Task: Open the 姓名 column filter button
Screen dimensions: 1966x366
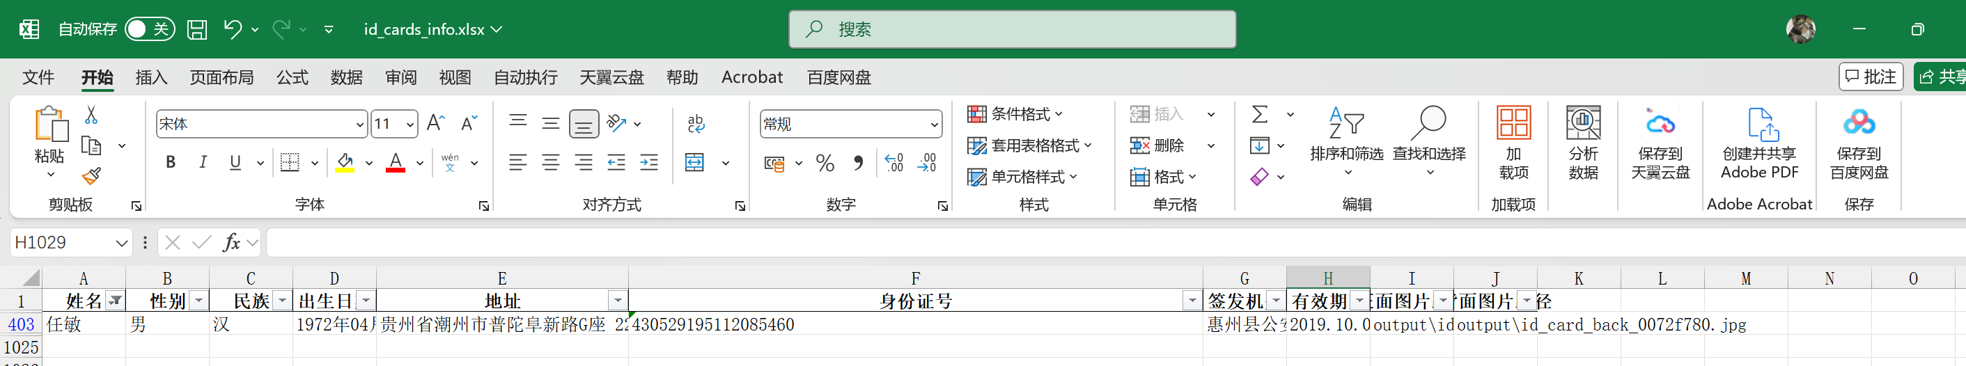Action: 115,301
